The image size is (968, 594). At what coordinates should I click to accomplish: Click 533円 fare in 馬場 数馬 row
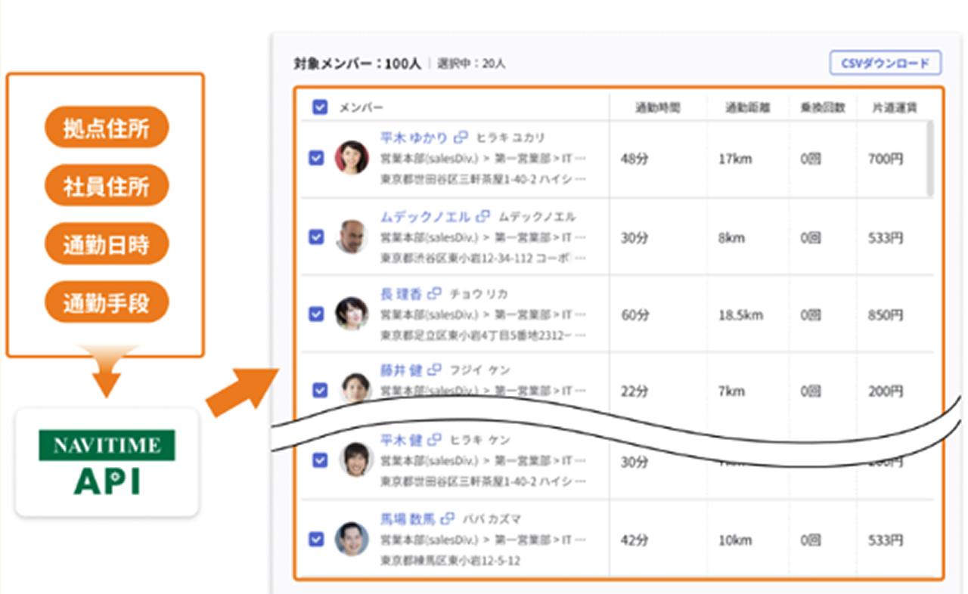[x=886, y=540]
